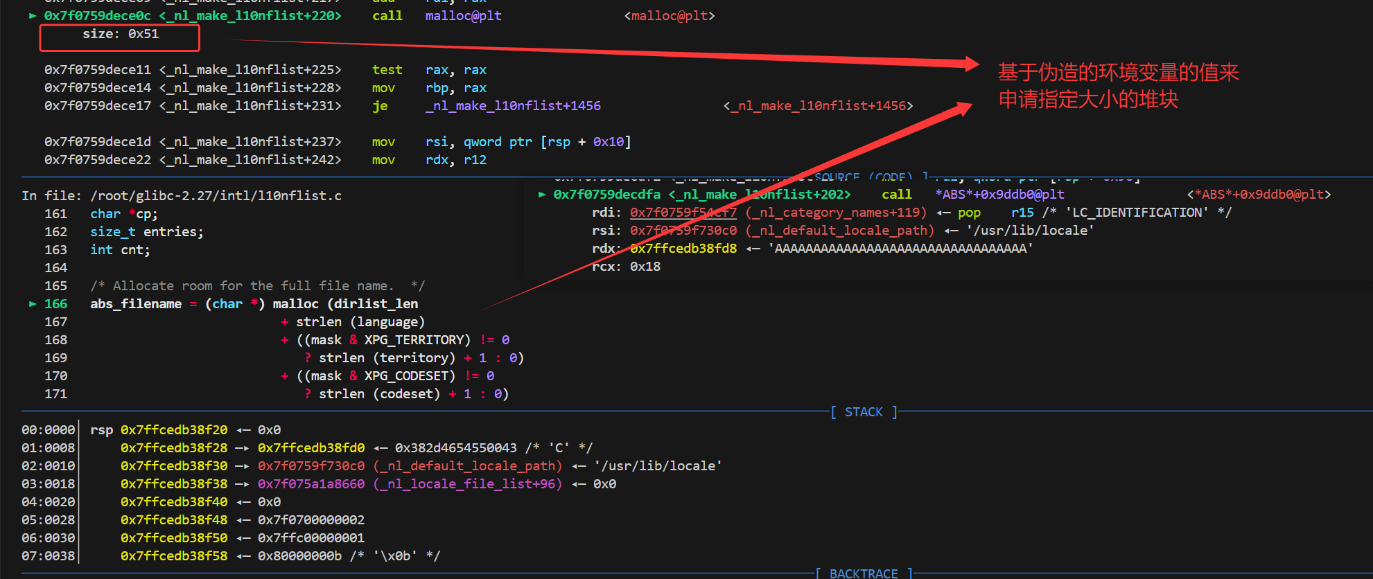
Task: Click the *ABS*+0x9ddb0@plt call target
Action: [999, 195]
